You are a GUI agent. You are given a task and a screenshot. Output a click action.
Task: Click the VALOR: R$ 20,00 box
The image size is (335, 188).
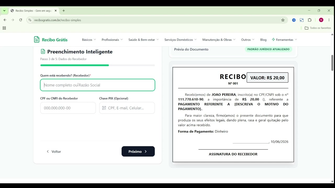pos(267,78)
